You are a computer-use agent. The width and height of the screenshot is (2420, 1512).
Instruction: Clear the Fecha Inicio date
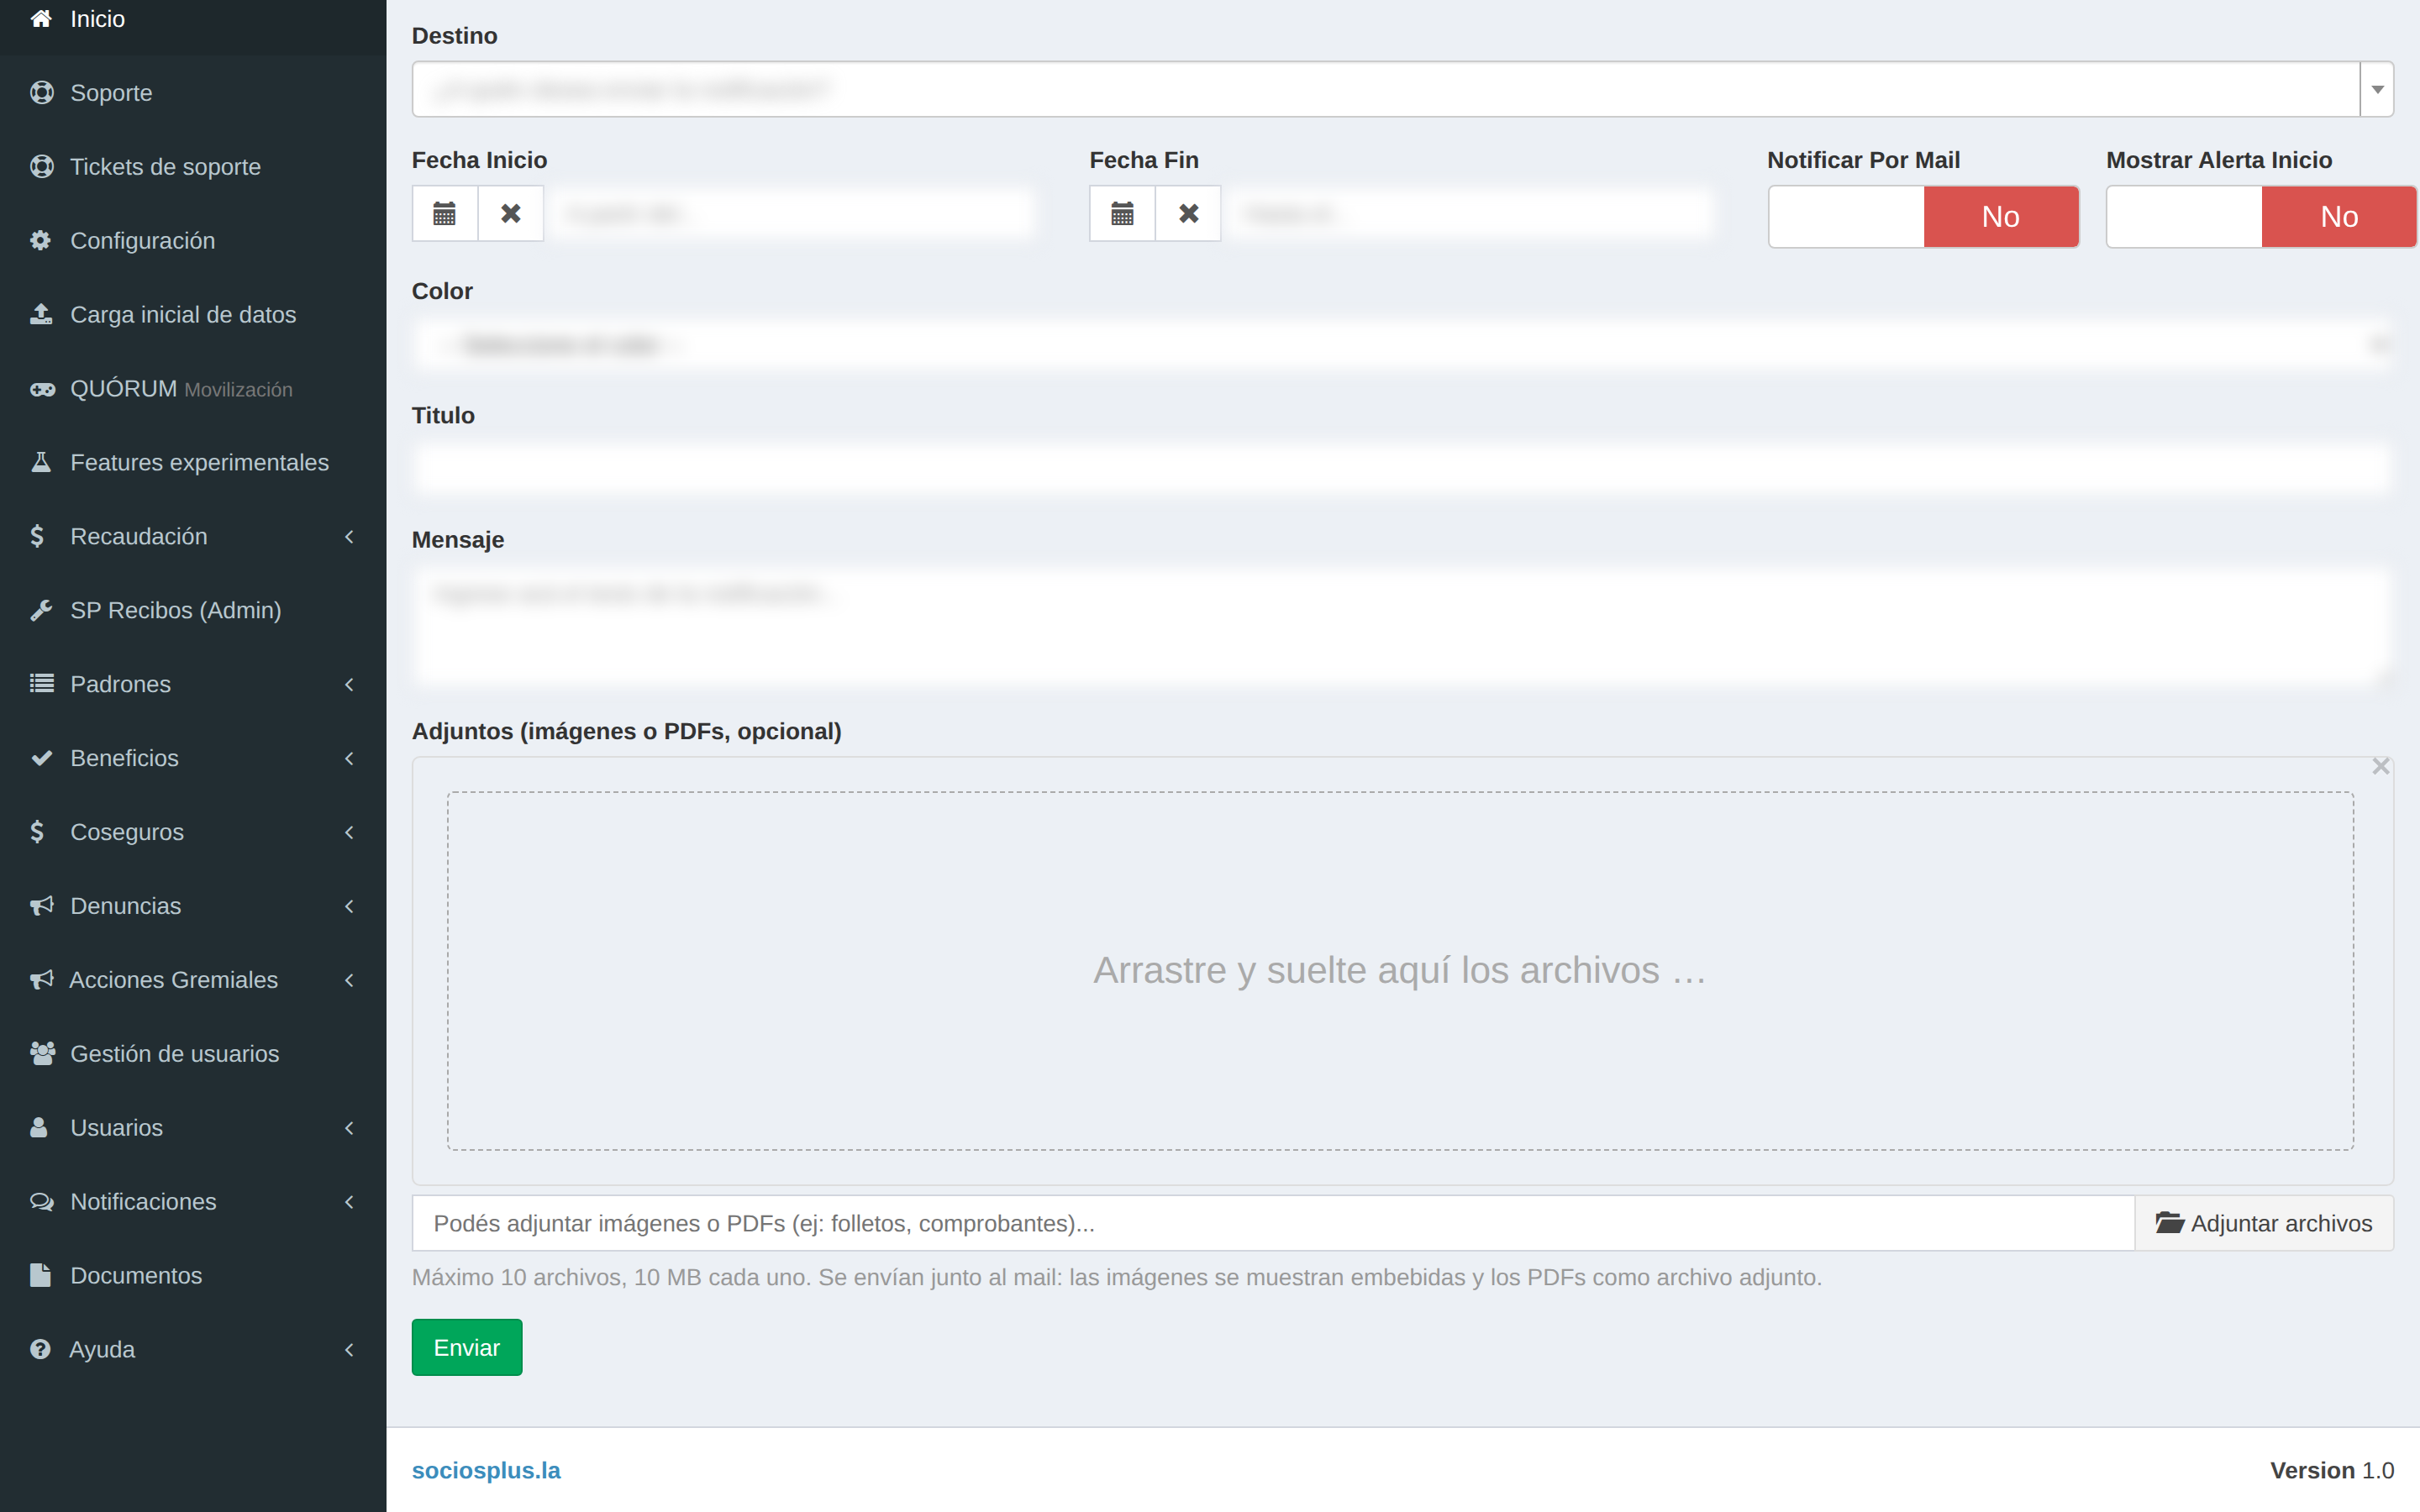(511, 213)
